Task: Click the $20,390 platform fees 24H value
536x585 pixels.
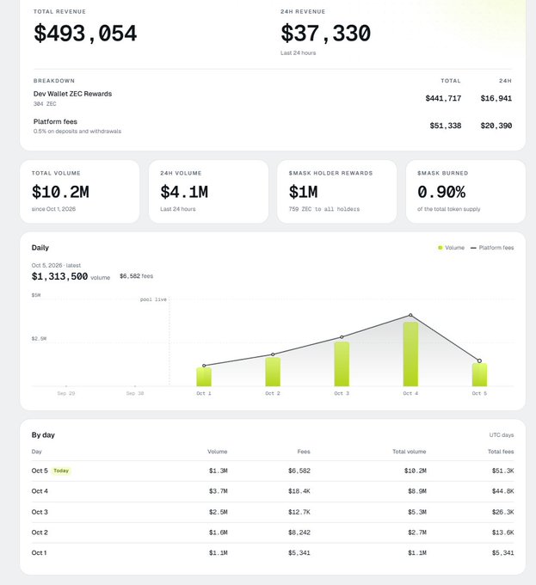Action: [496, 126]
